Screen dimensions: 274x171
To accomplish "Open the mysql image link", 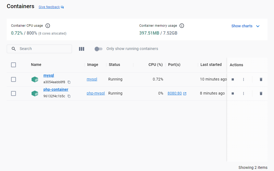I will 92,79.
